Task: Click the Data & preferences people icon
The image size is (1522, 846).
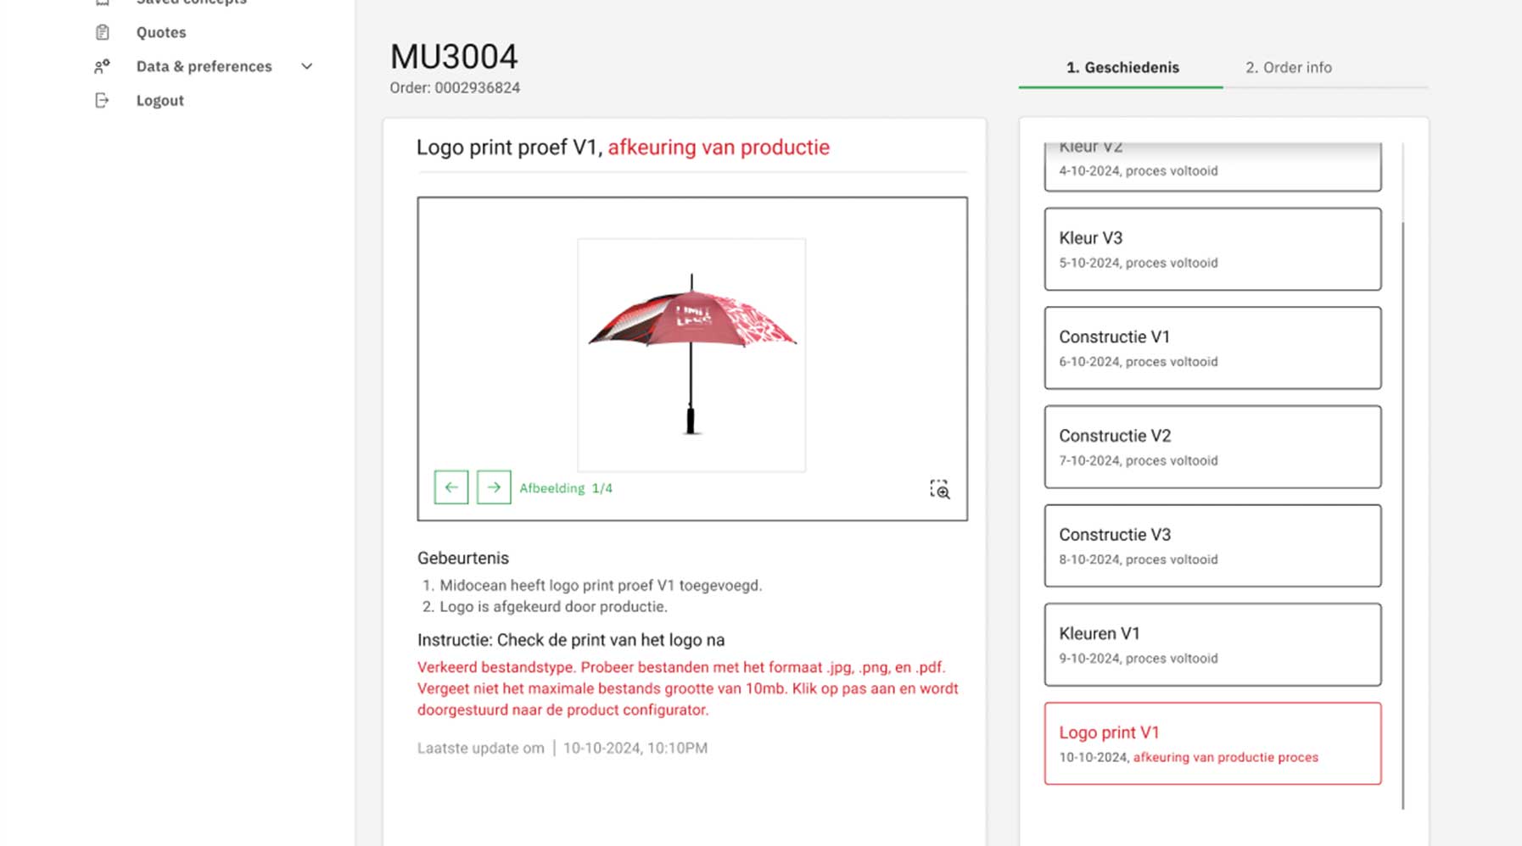Action: [x=102, y=66]
